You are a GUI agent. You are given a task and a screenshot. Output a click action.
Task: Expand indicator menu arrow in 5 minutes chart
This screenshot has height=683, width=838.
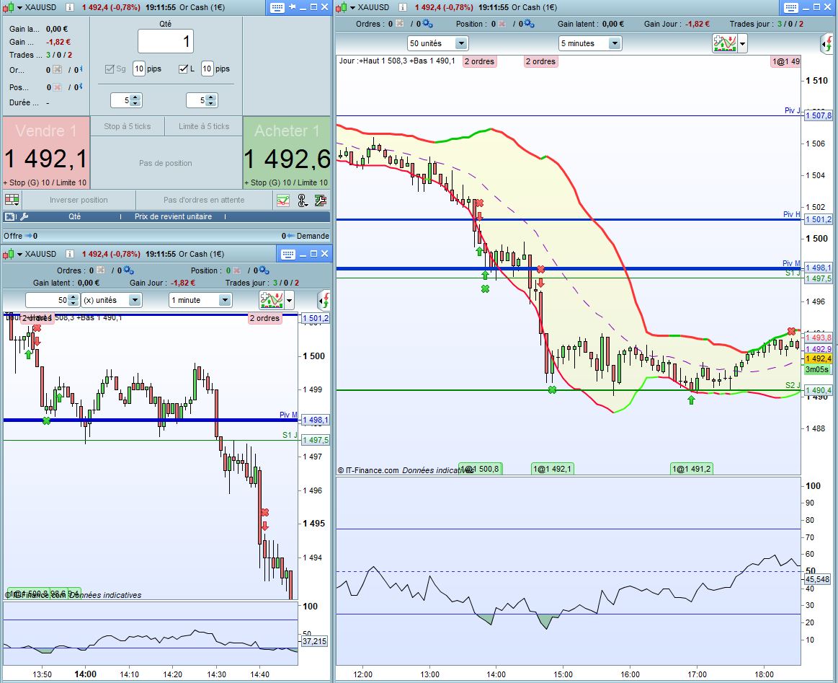point(742,43)
